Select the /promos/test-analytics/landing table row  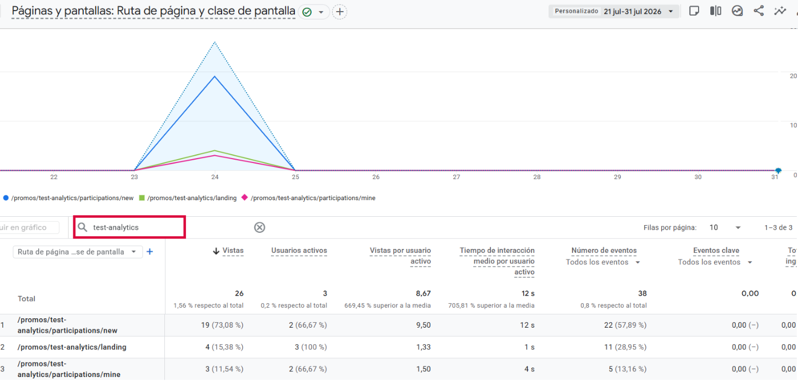(399, 347)
